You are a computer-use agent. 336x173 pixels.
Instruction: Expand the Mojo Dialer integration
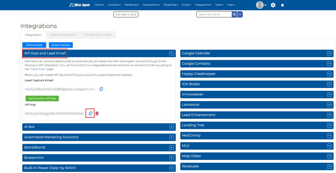point(329,156)
